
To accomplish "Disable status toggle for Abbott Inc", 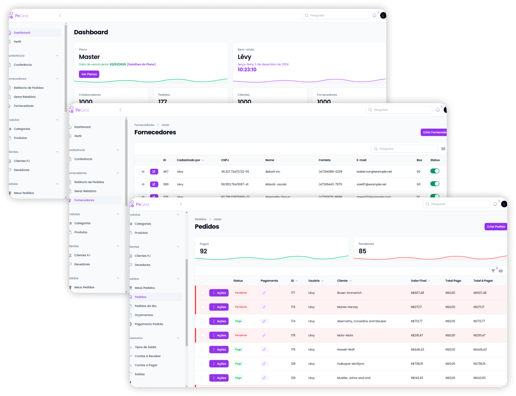I will 435,171.
